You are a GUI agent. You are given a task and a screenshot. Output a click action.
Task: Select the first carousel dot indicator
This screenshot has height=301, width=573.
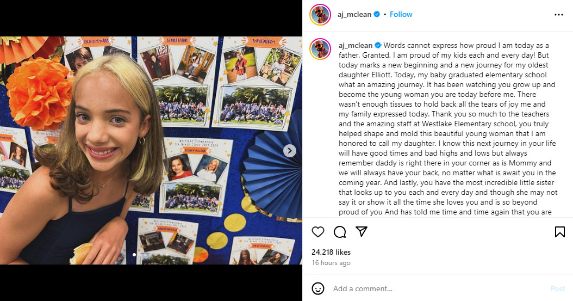[x=134, y=255]
